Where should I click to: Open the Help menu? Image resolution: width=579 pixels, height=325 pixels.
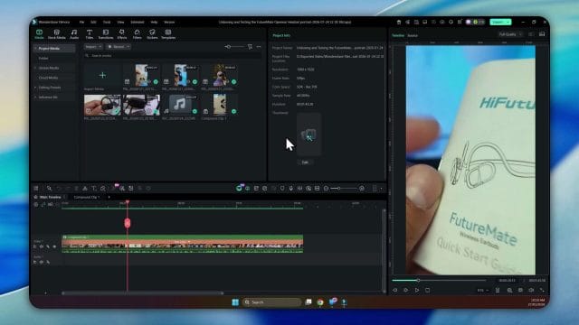tap(154, 22)
